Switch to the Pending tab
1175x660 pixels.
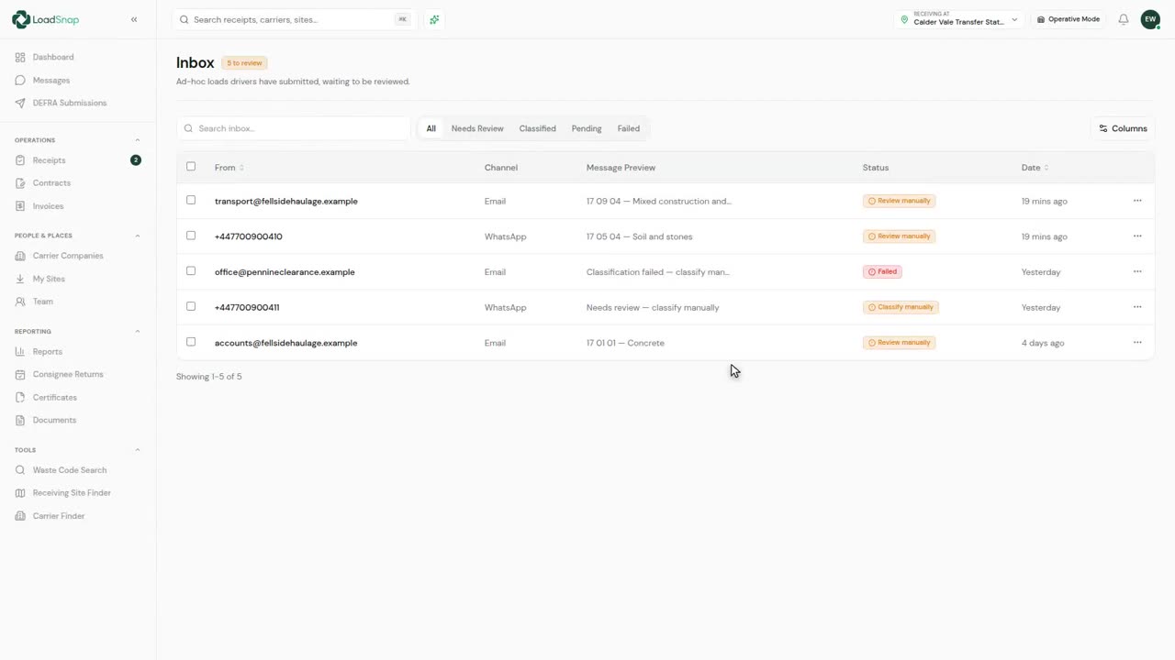587,128
